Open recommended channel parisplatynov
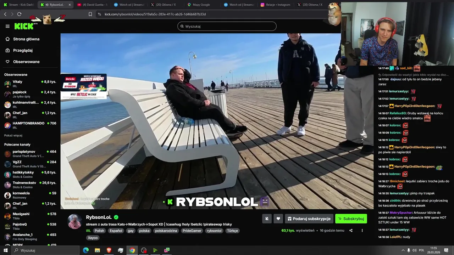The height and width of the screenshot is (255, 454). coord(30,153)
